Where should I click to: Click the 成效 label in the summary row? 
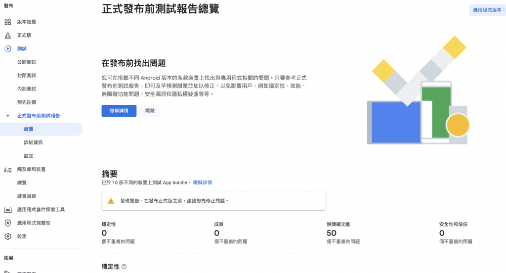pyautogui.click(x=219, y=224)
